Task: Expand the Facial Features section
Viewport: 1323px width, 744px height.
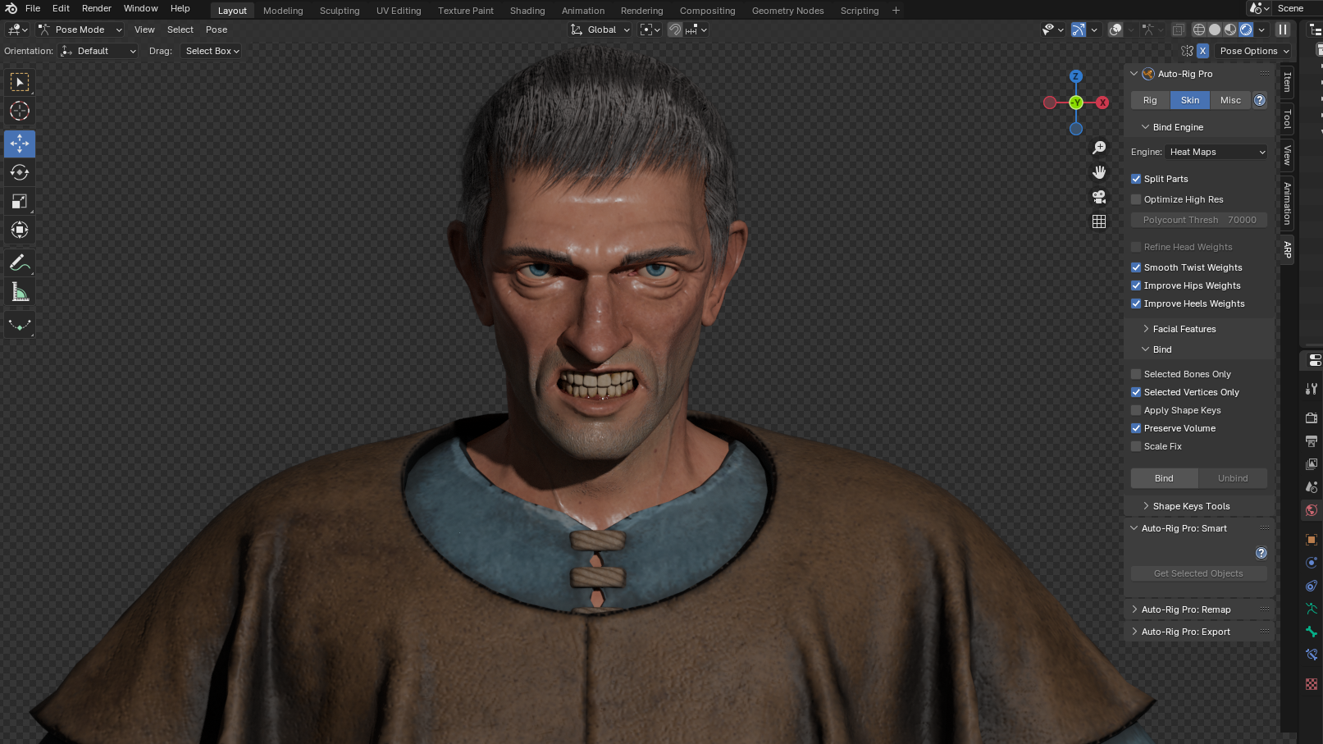Action: 1184,329
